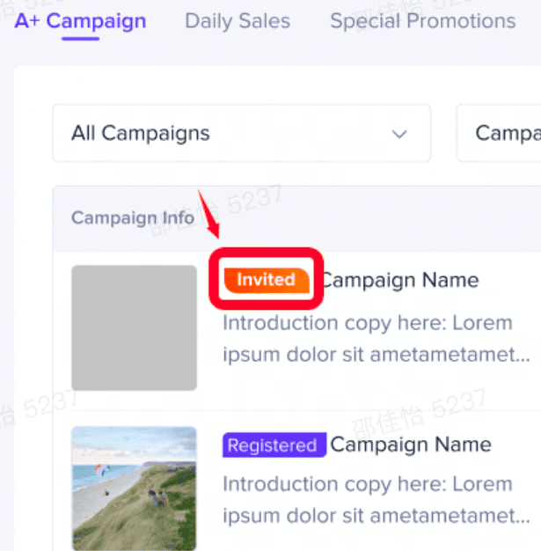Image resolution: width=541 pixels, height=551 pixels.
Task: Select the gray placeholder campaign thumbnail
Action: pos(135,327)
